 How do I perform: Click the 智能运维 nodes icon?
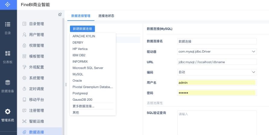pyautogui.click(x=24, y=121)
